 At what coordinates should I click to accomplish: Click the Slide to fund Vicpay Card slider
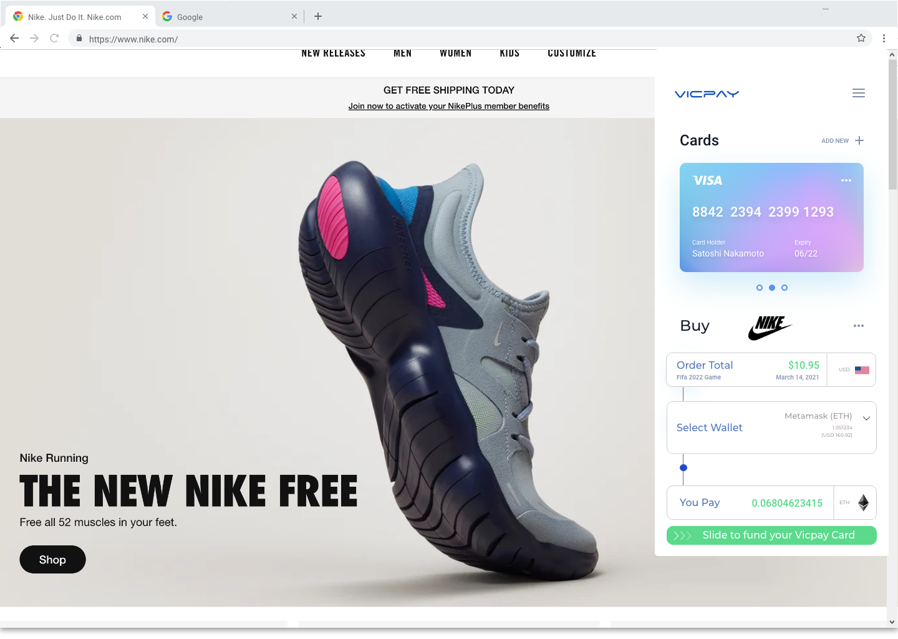pos(771,535)
